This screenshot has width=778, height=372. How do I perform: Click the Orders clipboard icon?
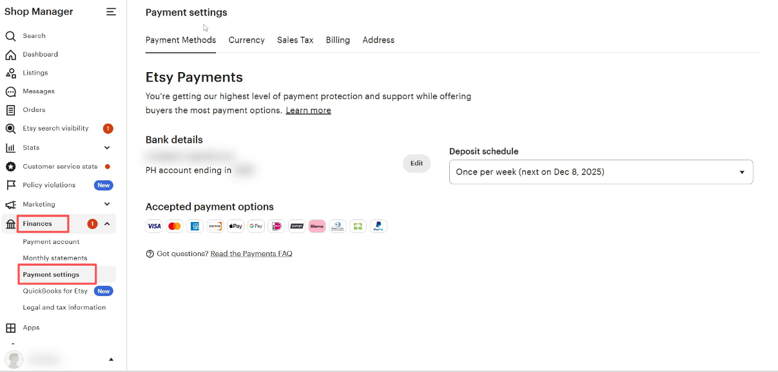10,110
